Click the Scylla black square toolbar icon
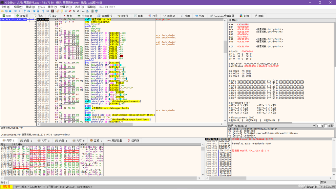 (x=52, y=11)
